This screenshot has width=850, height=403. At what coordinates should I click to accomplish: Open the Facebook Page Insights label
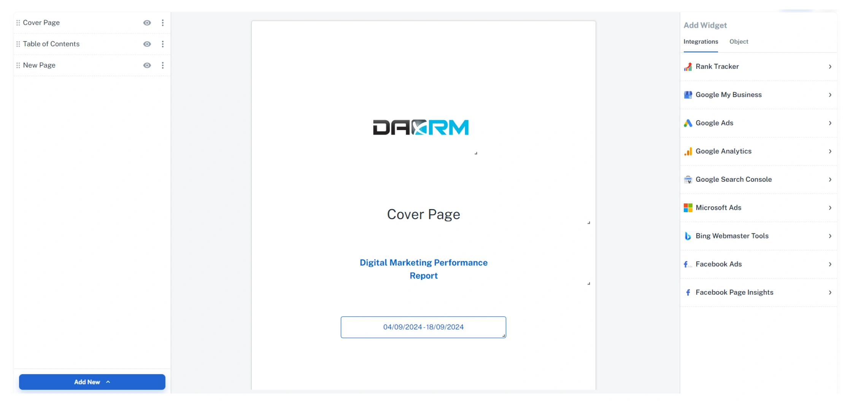point(734,292)
